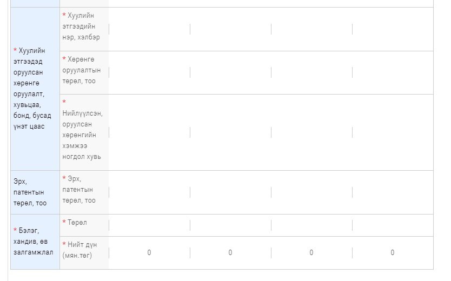Click the 'Бэлэг, хандив, өв залгамжлал' section header
Image resolution: width=451 pixels, height=281 pixels.
click(35, 242)
